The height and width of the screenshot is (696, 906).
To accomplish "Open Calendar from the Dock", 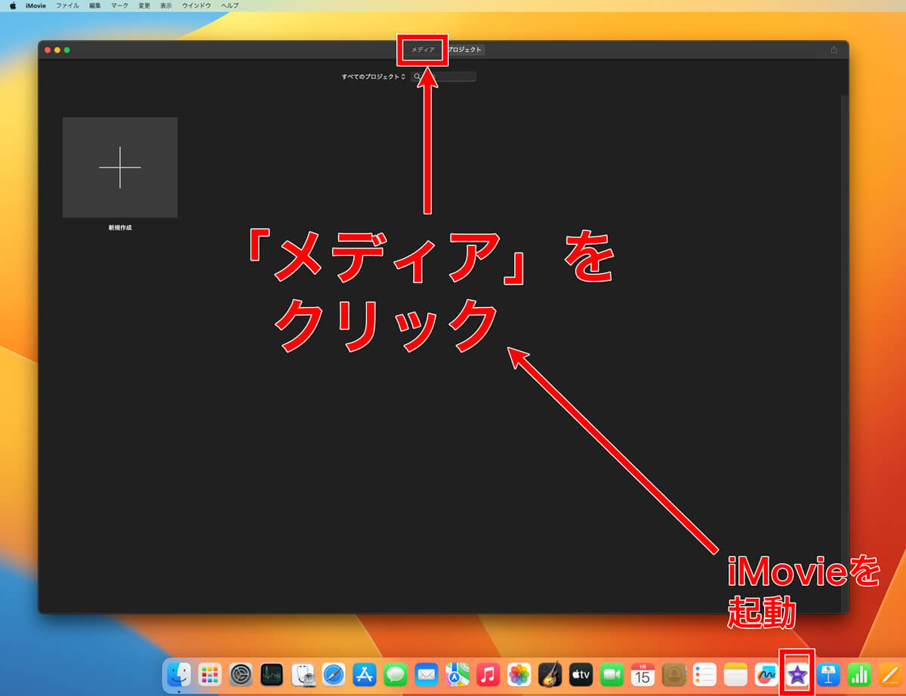I will 643,673.
